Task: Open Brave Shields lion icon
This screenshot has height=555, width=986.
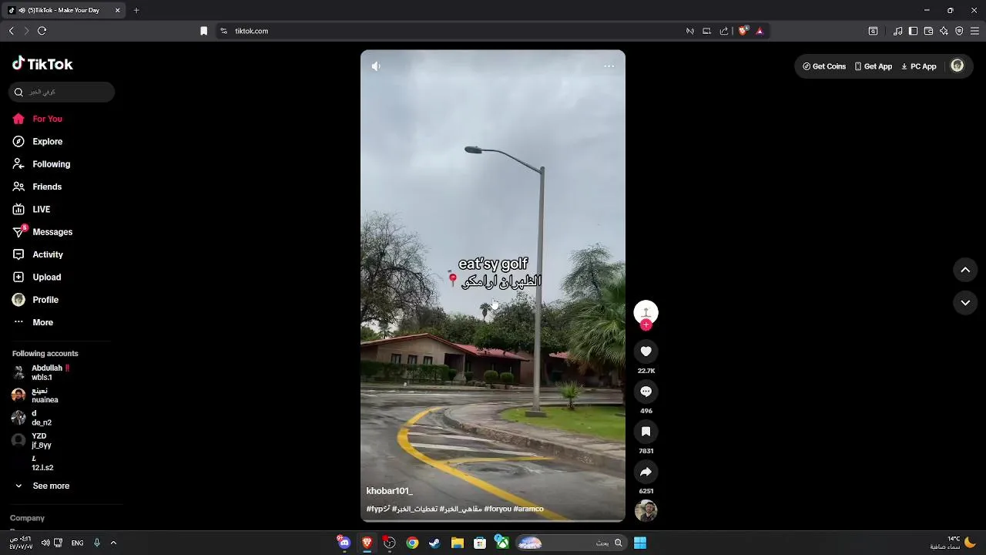Action: pos(743,31)
